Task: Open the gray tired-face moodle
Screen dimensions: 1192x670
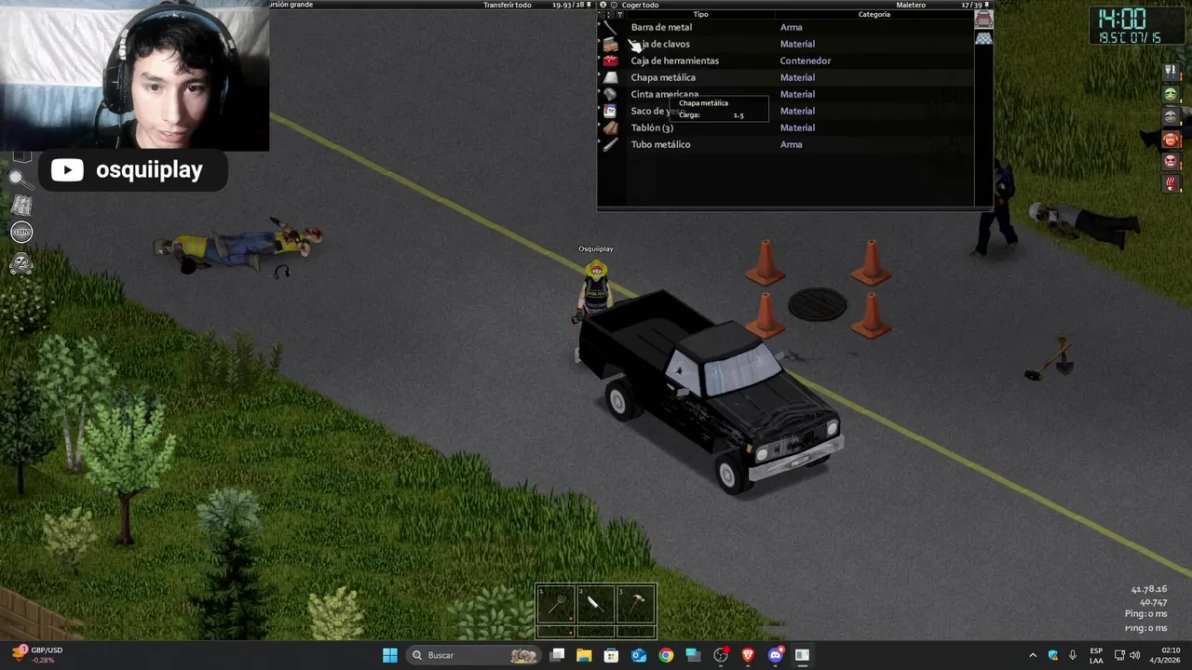Action: click(x=1172, y=117)
